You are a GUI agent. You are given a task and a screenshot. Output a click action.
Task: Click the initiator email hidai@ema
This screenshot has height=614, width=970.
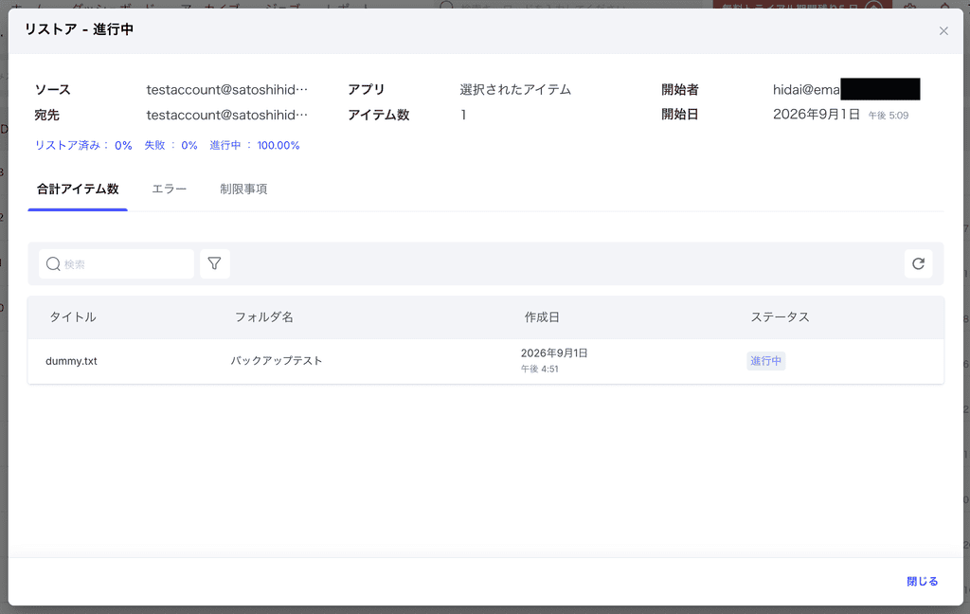coord(806,90)
